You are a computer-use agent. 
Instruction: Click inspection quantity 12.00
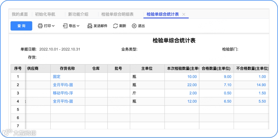point(192,101)
